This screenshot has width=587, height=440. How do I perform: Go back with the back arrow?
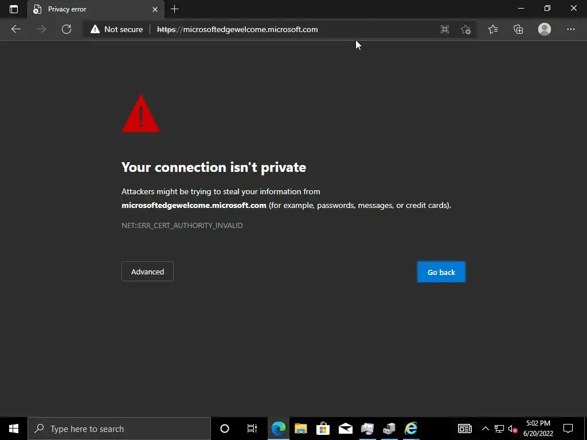click(x=16, y=29)
